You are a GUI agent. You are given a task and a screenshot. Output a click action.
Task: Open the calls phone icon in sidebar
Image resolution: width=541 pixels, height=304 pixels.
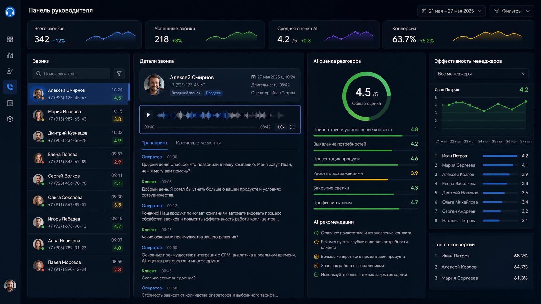point(10,87)
